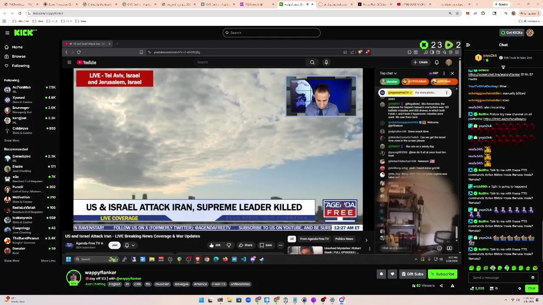Click the taskbar clock
Image resolution: width=543 pixels, height=305 pixels.
tap(528, 300)
